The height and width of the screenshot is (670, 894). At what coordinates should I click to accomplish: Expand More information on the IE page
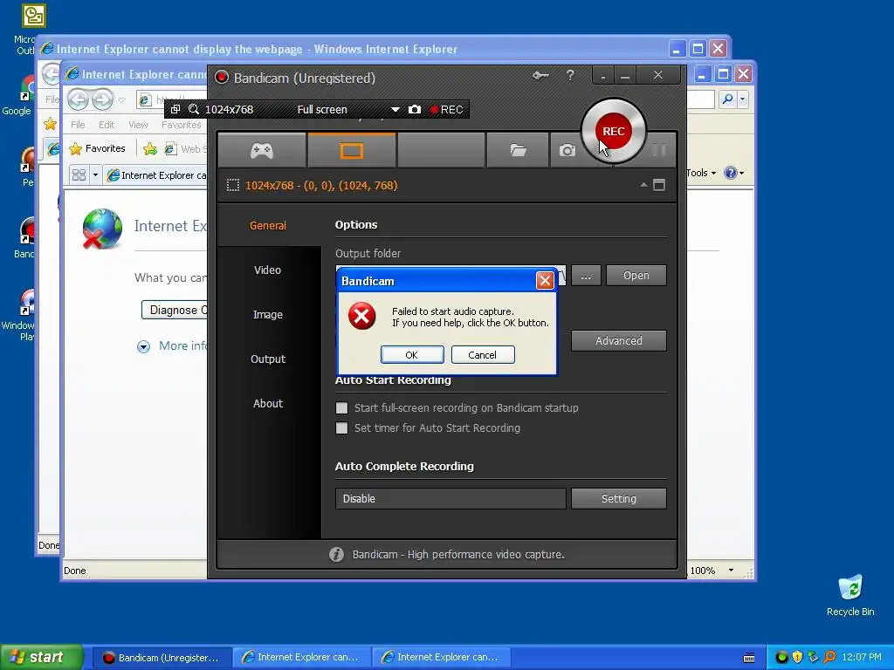[144, 346]
